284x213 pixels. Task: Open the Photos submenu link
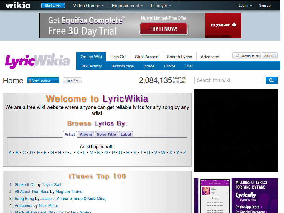click(x=170, y=66)
